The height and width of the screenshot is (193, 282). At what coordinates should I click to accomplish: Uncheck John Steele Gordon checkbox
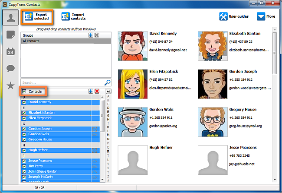click(x=24, y=172)
